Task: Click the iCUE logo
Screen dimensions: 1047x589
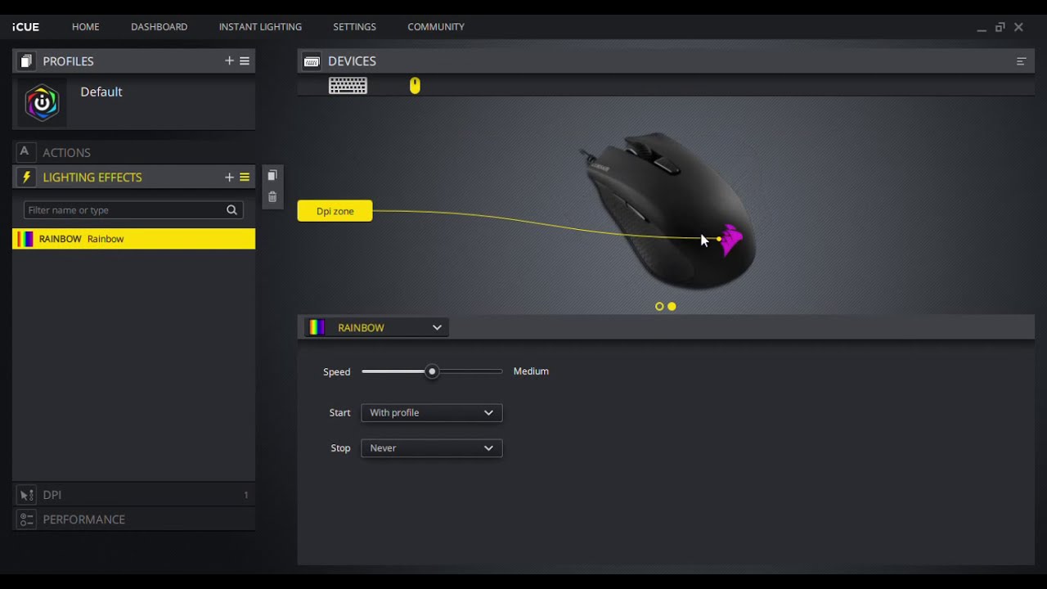Action: coord(25,27)
